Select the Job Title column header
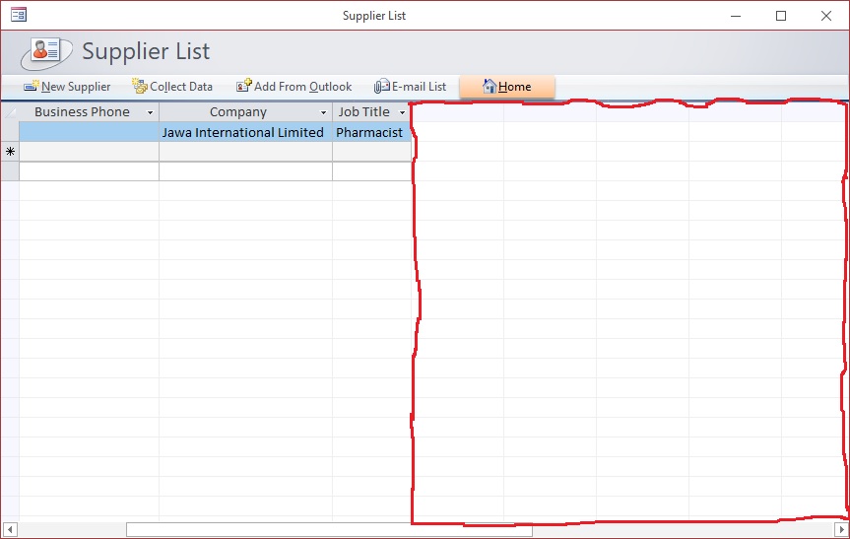The height and width of the screenshot is (539, 850). tap(372, 112)
